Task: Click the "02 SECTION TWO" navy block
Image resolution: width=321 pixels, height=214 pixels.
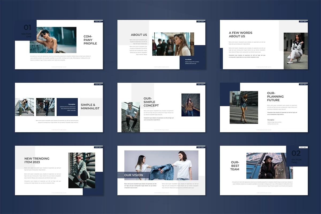Action: tap(296, 156)
